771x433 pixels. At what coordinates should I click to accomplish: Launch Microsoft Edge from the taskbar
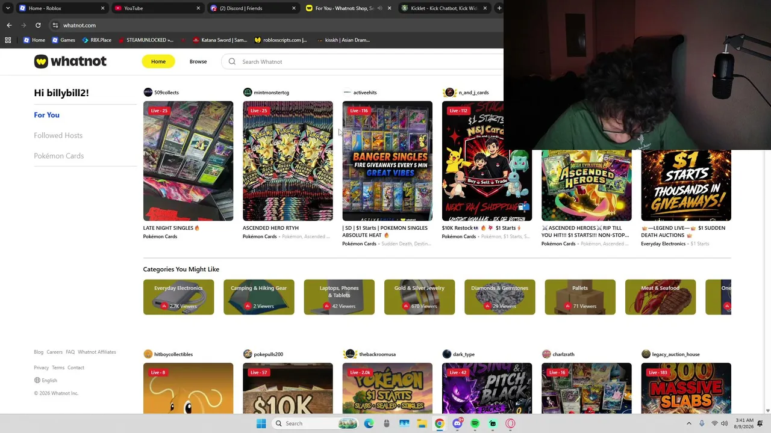(x=369, y=423)
